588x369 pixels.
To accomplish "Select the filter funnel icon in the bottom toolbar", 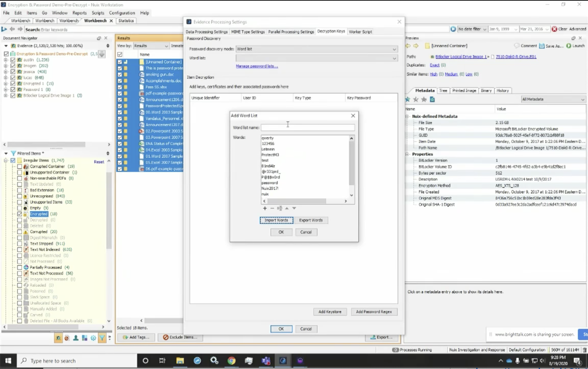I will coord(102,338).
